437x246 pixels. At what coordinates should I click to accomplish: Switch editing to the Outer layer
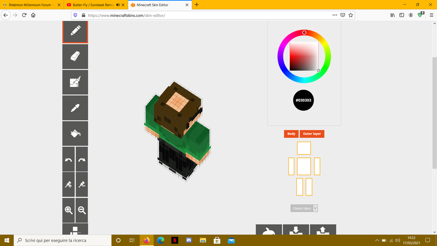[x=312, y=134]
